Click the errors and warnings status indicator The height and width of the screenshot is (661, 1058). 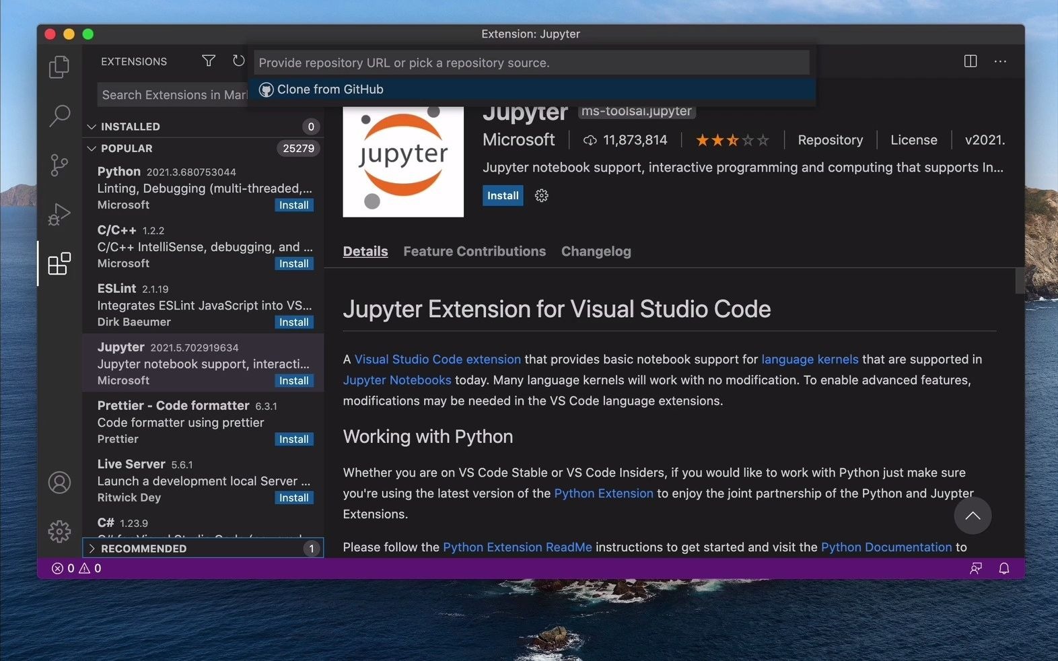coord(77,568)
